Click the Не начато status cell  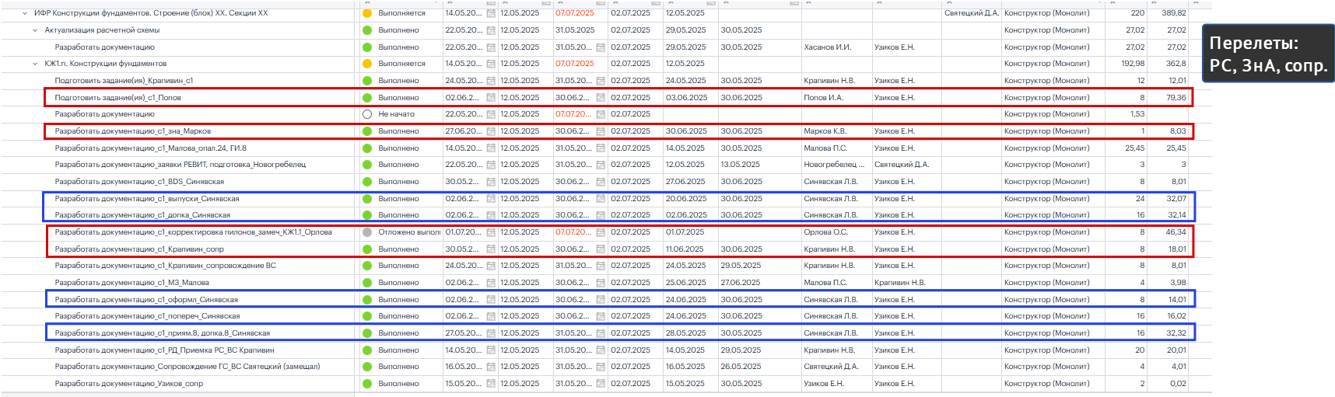pos(401,114)
